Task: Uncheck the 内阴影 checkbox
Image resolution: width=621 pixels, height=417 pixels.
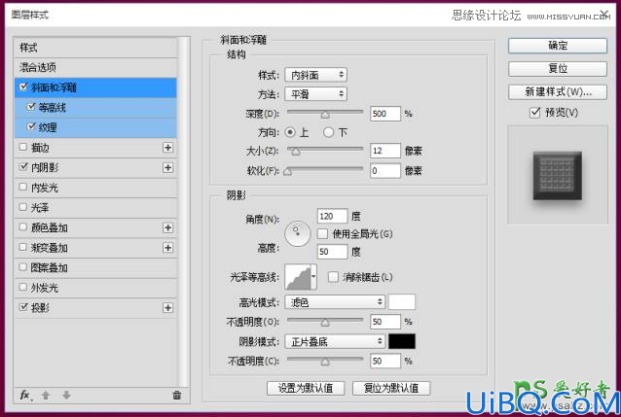Action: [23, 167]
